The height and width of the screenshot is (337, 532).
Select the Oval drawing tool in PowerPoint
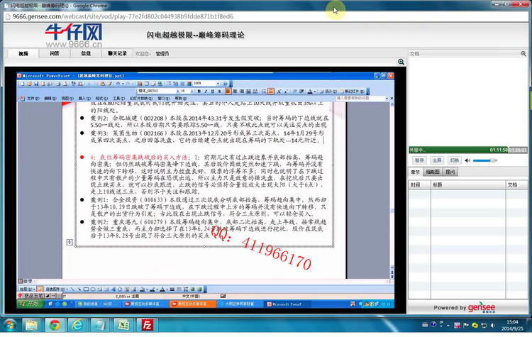point(93,289)
